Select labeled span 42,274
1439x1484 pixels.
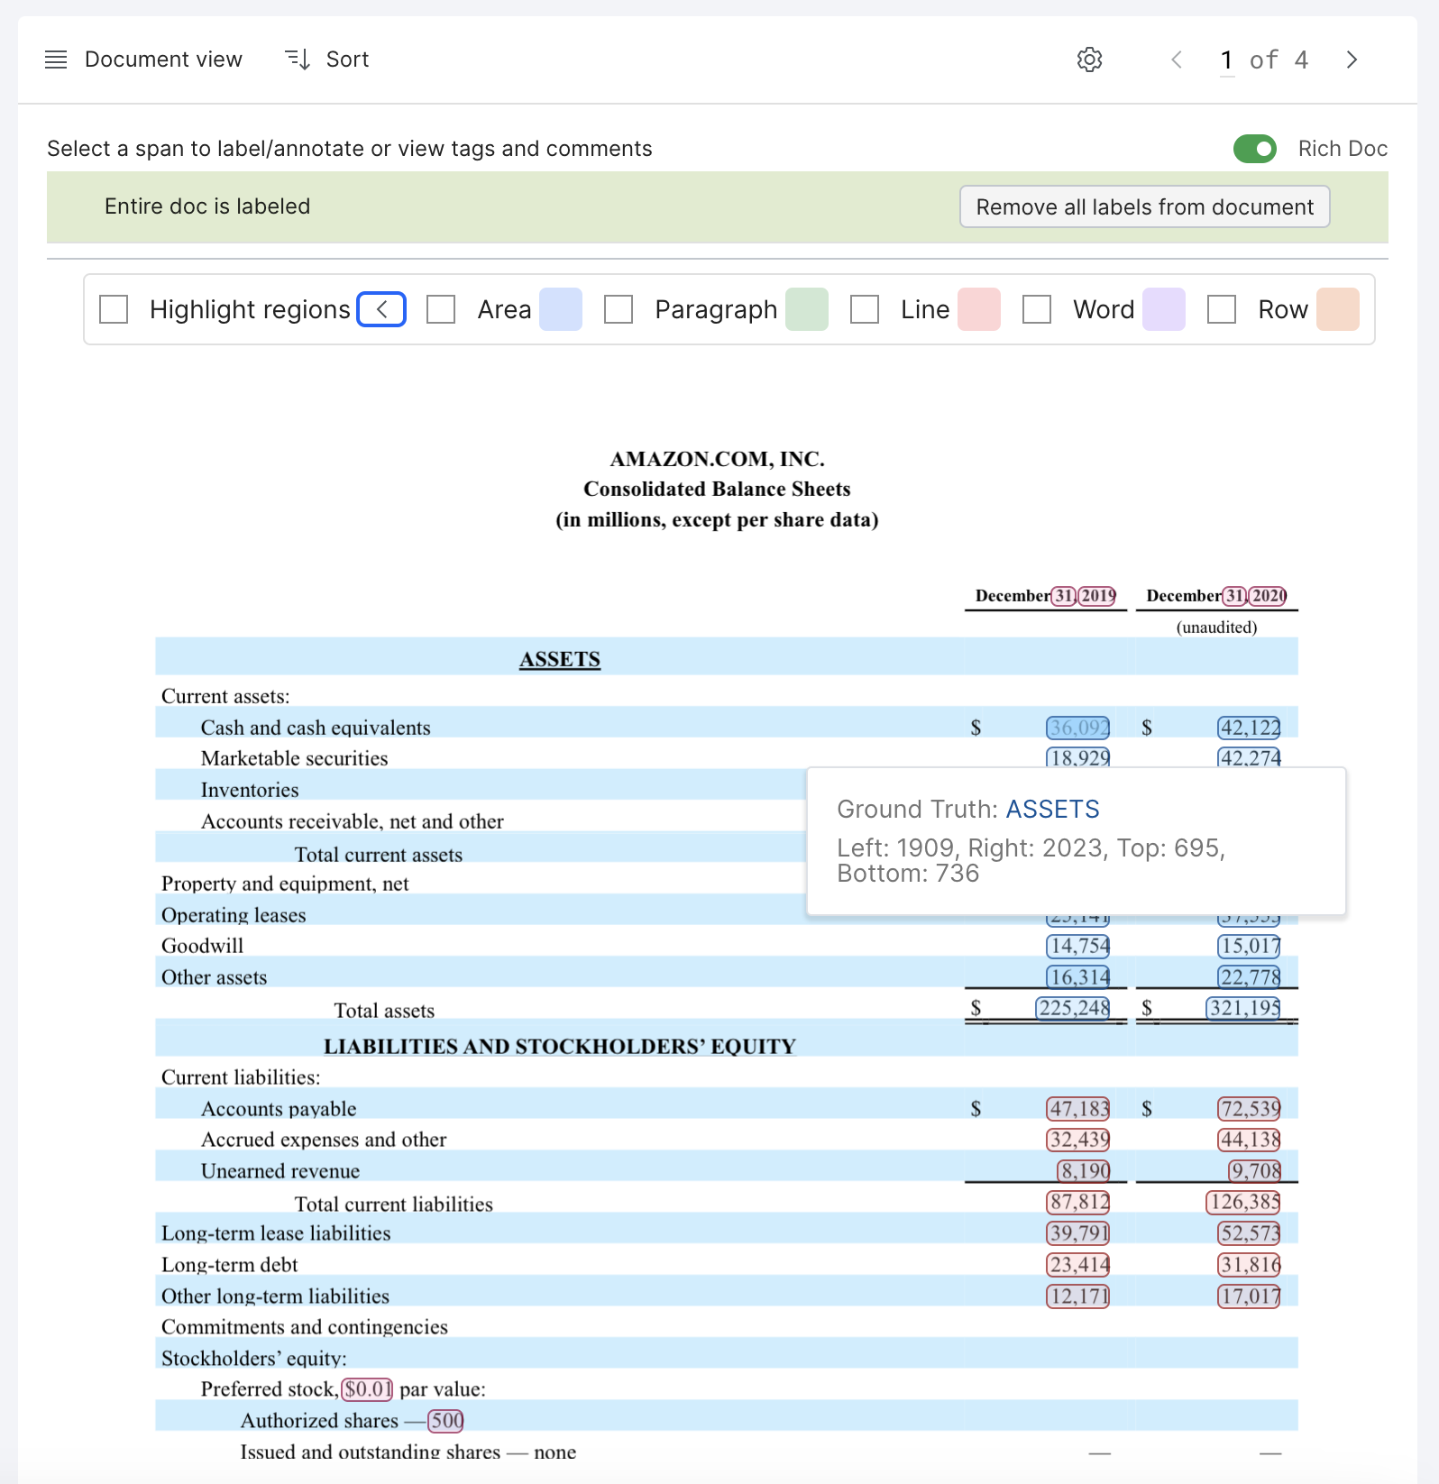(1250, 757)
